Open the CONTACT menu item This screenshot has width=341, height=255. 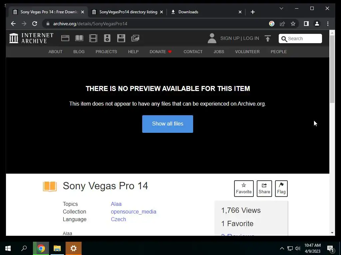click(x=193, y=51)
